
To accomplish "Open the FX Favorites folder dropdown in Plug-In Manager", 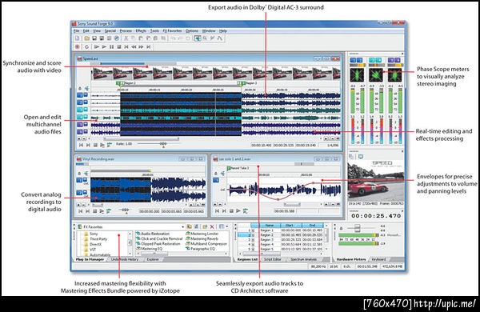I will (182, 227).
